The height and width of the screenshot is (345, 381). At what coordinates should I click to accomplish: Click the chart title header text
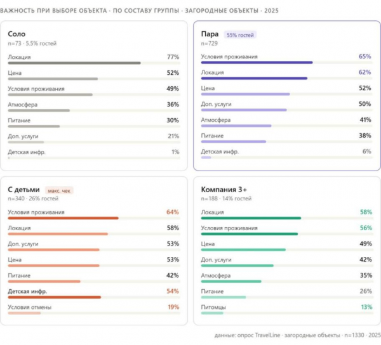[x=139, y=11]
